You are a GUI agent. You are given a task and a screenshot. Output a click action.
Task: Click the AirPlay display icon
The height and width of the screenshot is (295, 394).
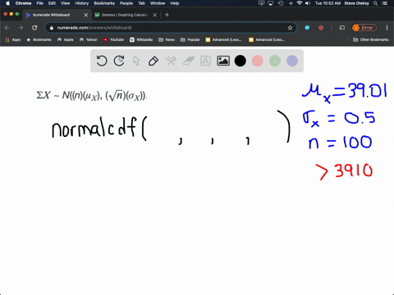click(271, 3)
